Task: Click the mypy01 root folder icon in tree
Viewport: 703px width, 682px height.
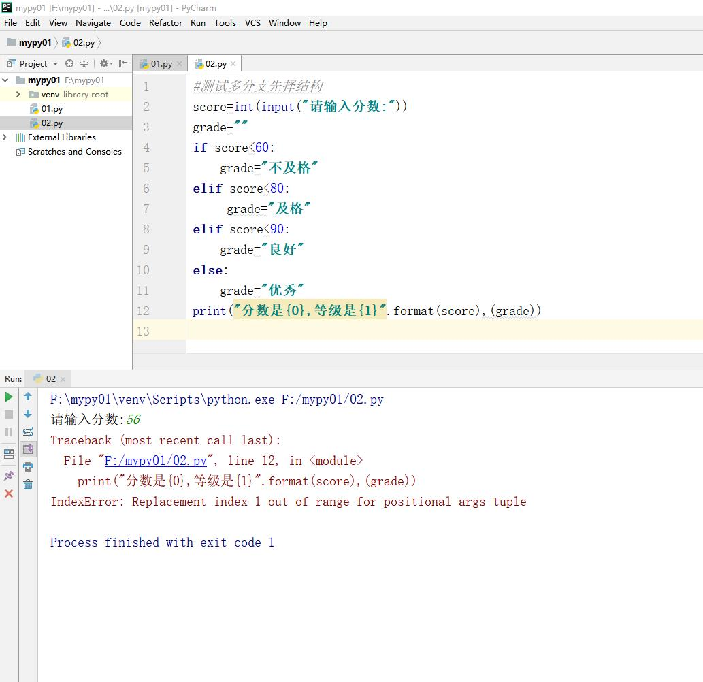Action: point(20,80)
